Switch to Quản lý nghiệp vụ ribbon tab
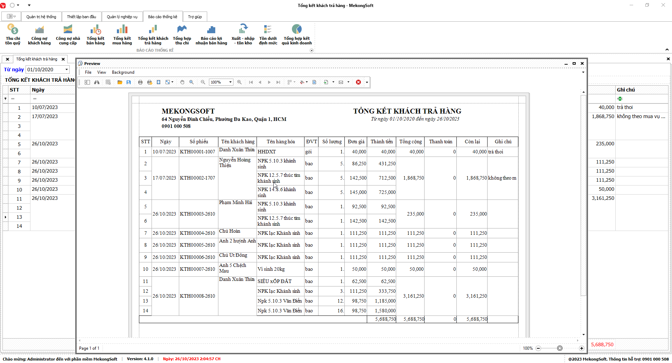Image resolution: width=672 pixels, height=363 pixels. click(x=122, y=17)
